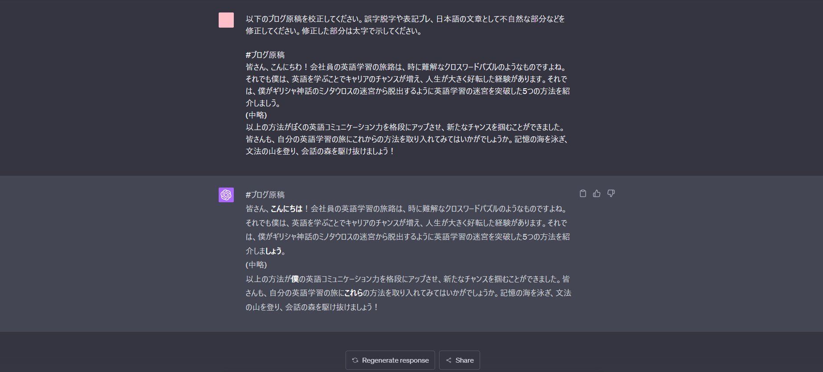
Task: Click (中略) in the assistant response
Action: click(x=256, y=265)
